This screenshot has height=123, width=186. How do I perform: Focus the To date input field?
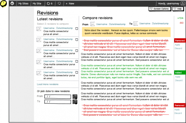pos(58,102)
